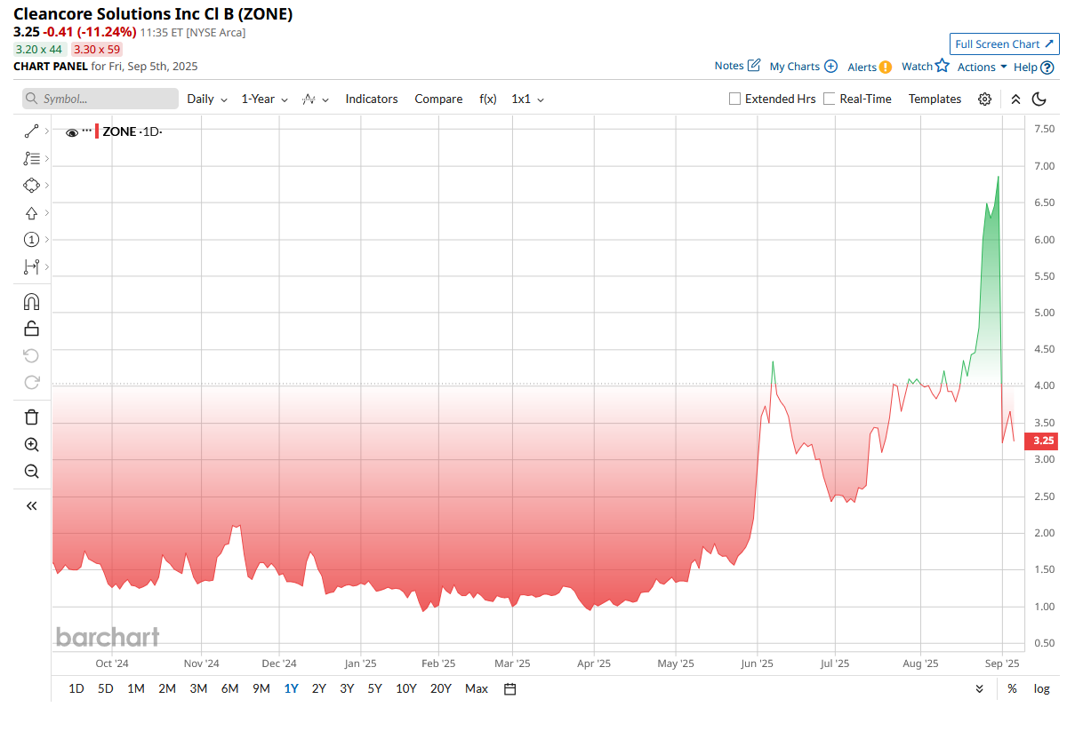Click the redo arrow icon

31,383
